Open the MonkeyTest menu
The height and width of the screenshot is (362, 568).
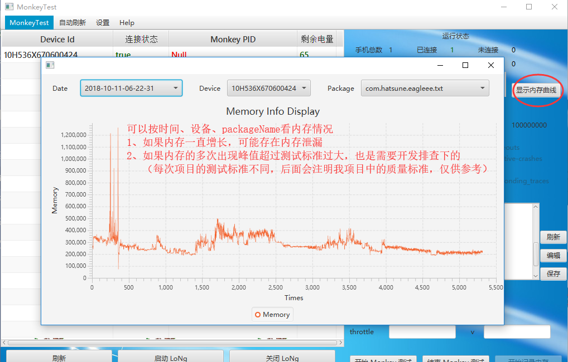pos(29,22)
